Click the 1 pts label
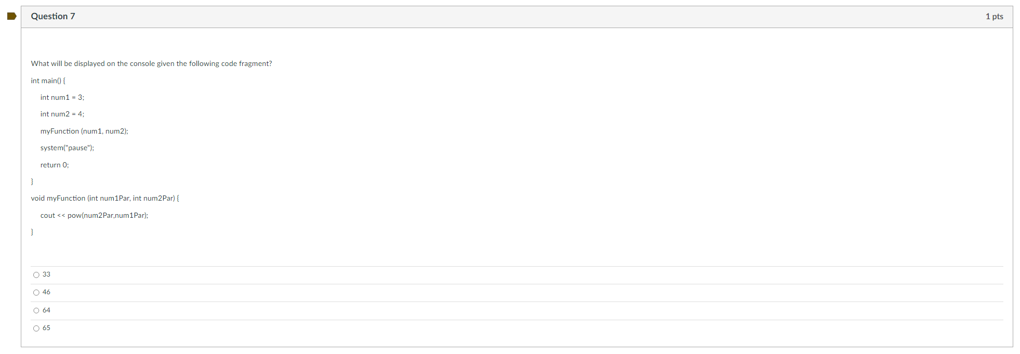 pos(994,16)
